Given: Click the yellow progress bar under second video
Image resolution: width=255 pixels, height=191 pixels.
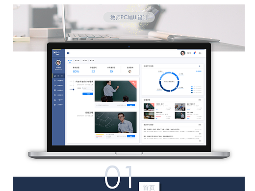Looking at the screenshot, I should tap(100, 135).
